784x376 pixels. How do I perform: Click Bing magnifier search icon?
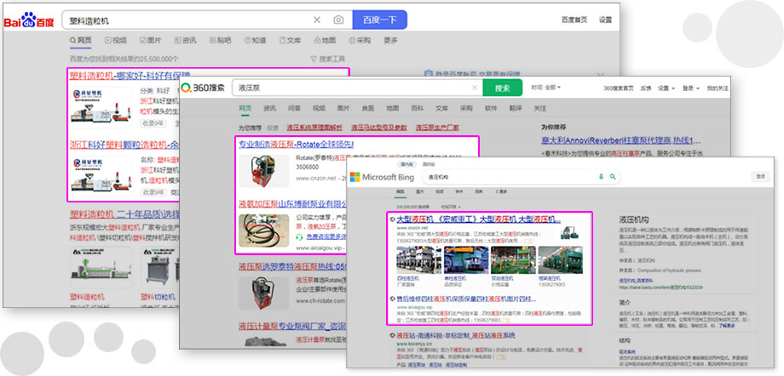coord(611,176)
